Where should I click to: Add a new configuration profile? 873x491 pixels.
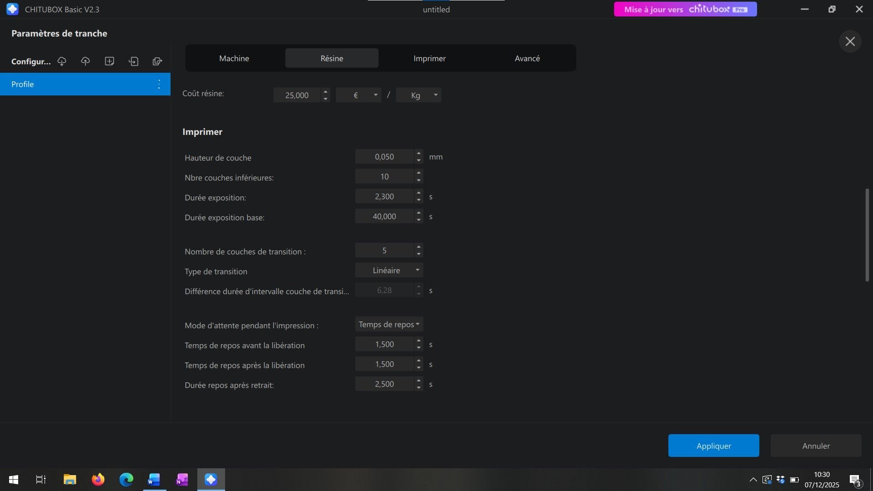click(x=109, y=61)
